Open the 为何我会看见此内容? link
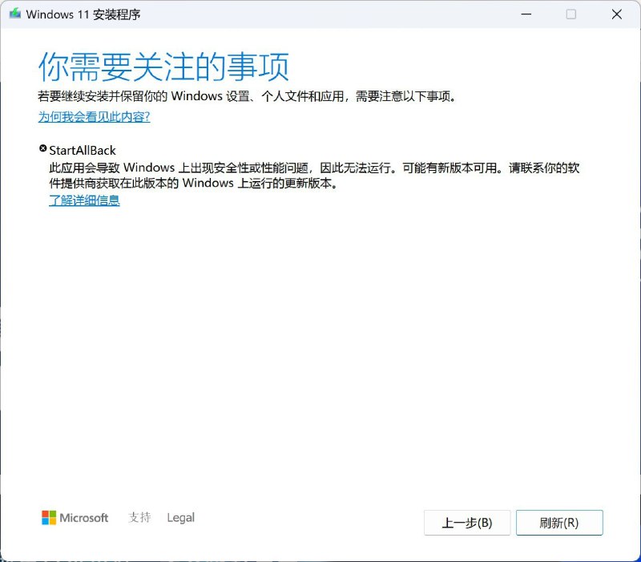The width and height of the screenshot is (641, 562). point(95,117)
